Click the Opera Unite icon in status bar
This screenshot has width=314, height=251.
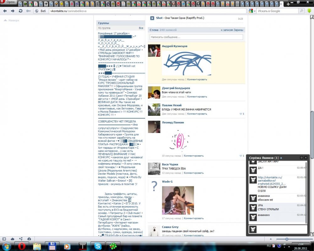21,239
